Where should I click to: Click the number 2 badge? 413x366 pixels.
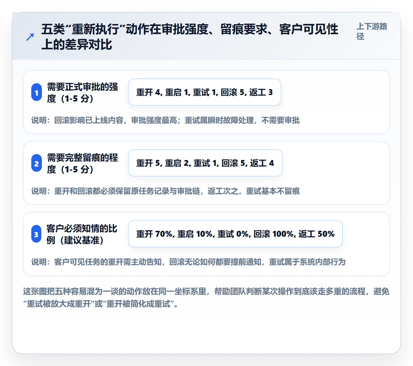(37, 163)
